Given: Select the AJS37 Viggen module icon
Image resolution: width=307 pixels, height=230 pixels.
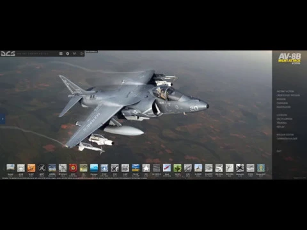Looking at the screenshot, I should click(x=42, y=168).
